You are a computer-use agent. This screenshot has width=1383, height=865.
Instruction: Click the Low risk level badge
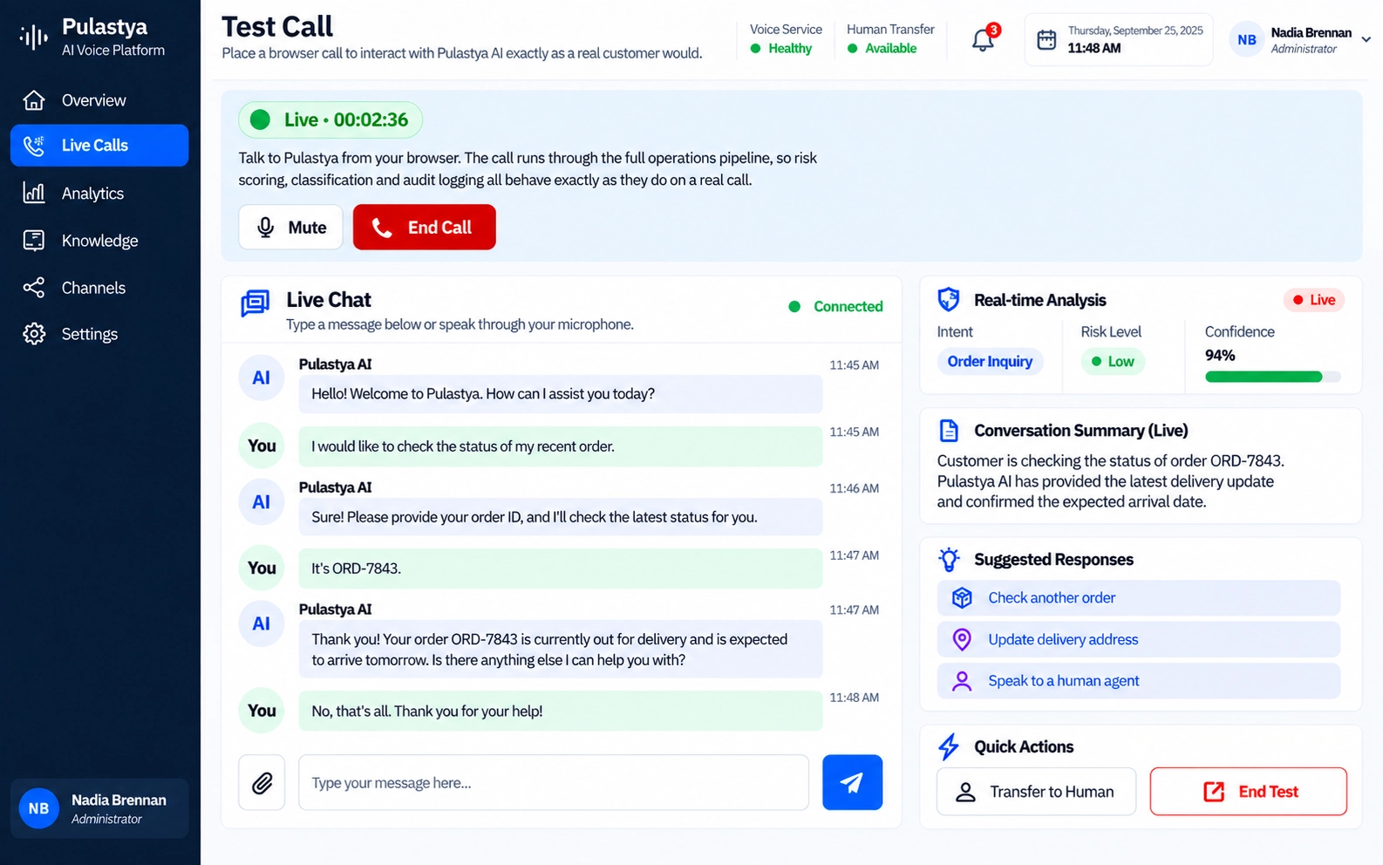pyautogui.click(x=1113, y=362)
